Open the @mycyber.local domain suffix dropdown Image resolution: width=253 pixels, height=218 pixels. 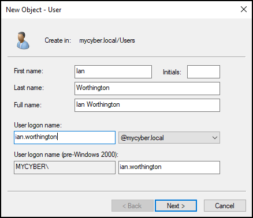(169, 138)
